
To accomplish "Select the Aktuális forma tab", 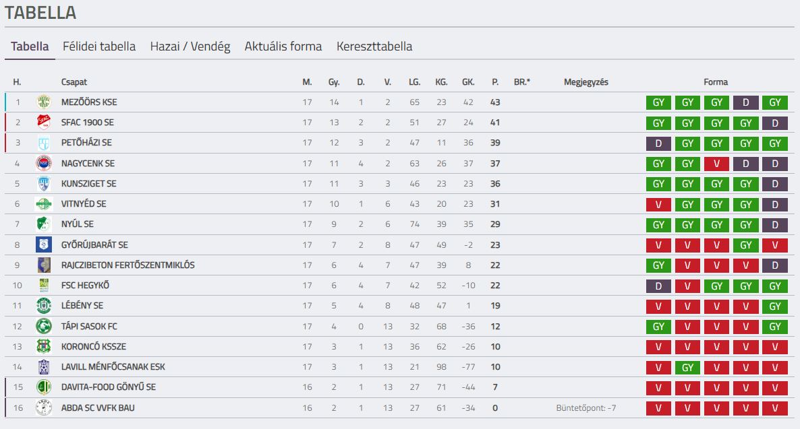I will (283, 46).
